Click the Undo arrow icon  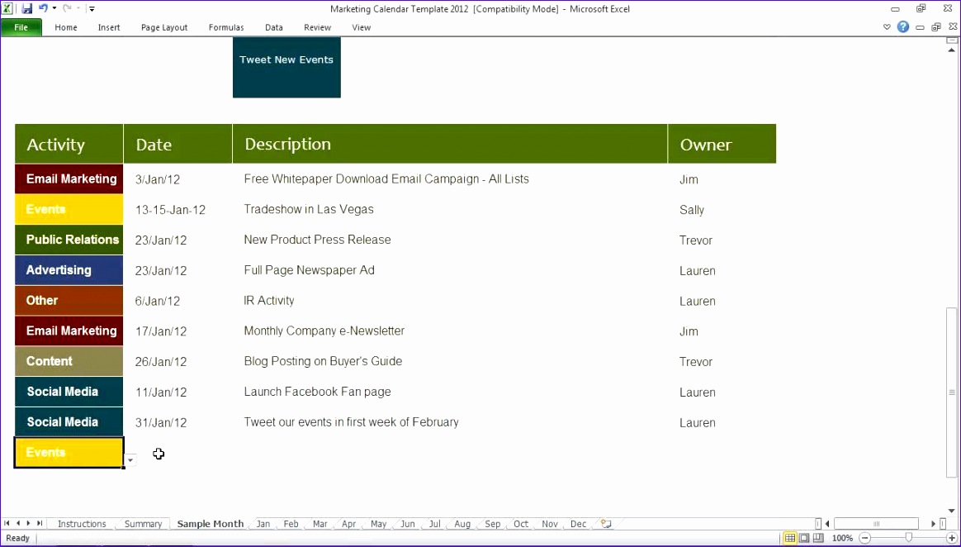pyautogui.click(x=43, y=8)
